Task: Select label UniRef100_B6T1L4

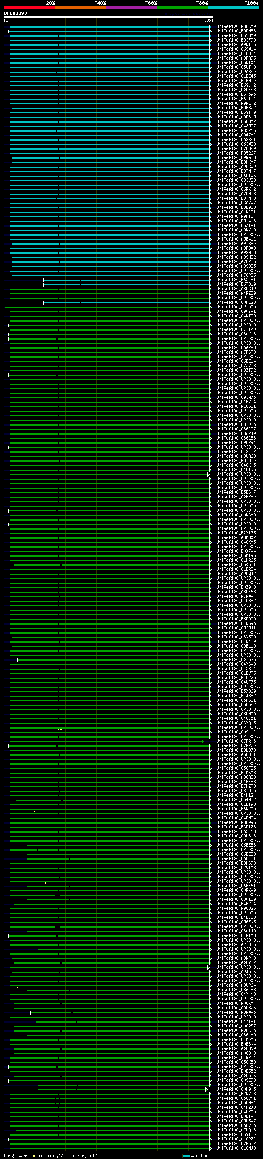Action: point(235,99)
